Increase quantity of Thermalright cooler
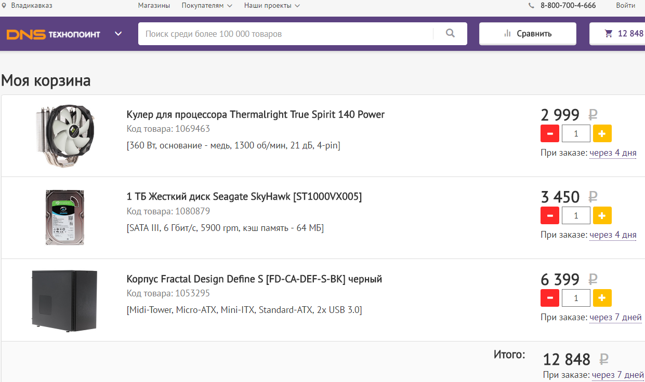This screenshot has height=382, width=645. coord(602,133)
